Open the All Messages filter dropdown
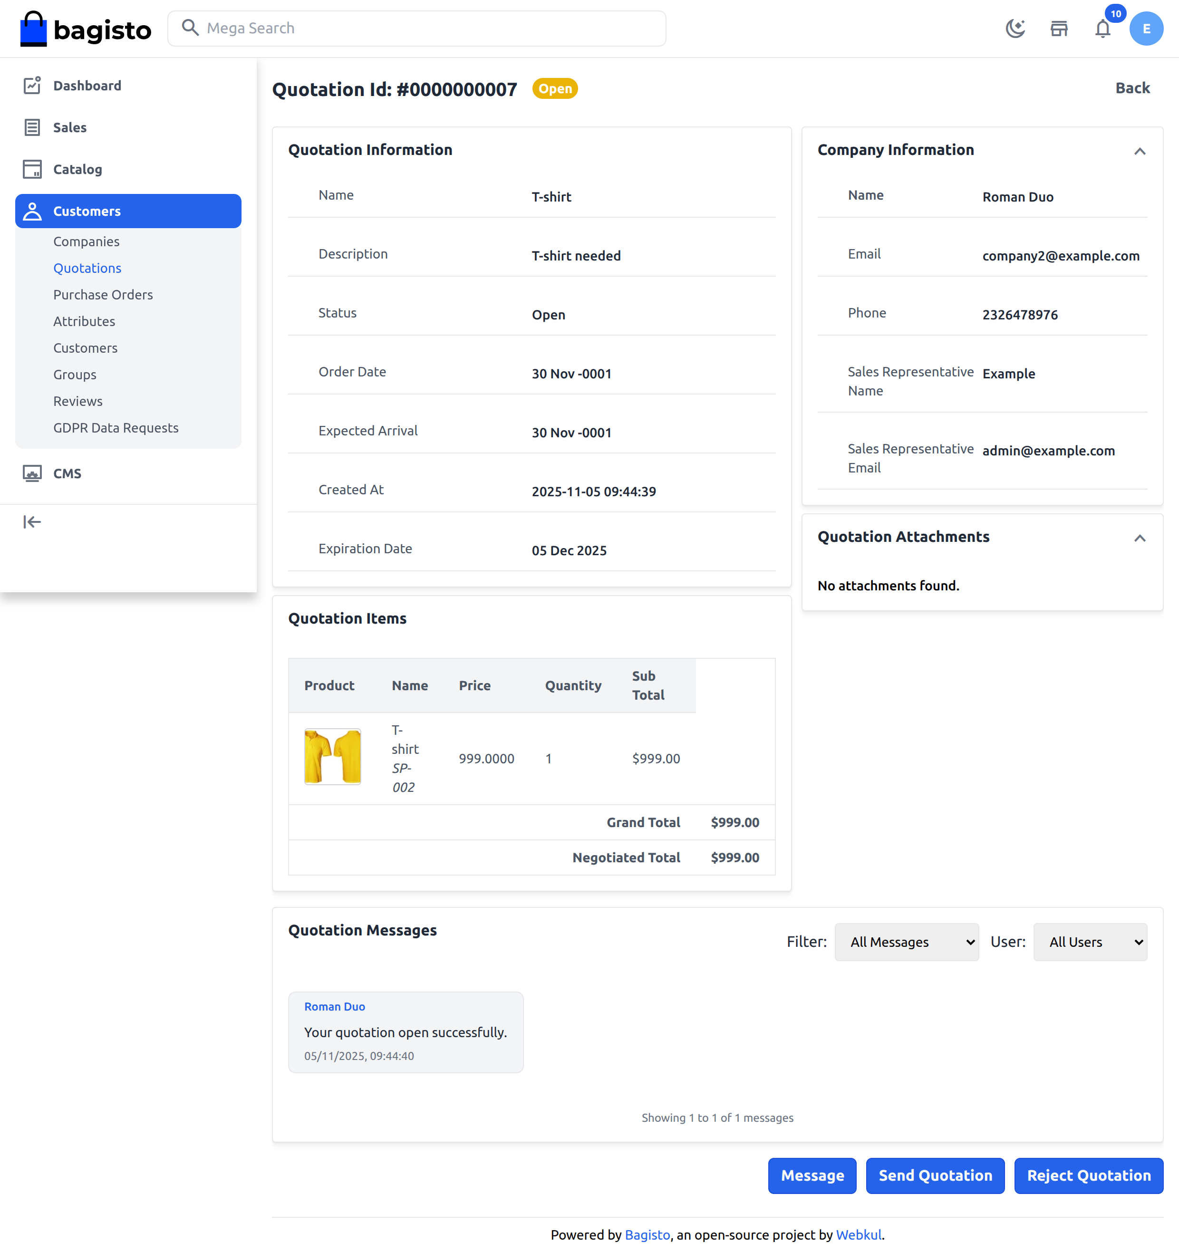 click(906, 942)
